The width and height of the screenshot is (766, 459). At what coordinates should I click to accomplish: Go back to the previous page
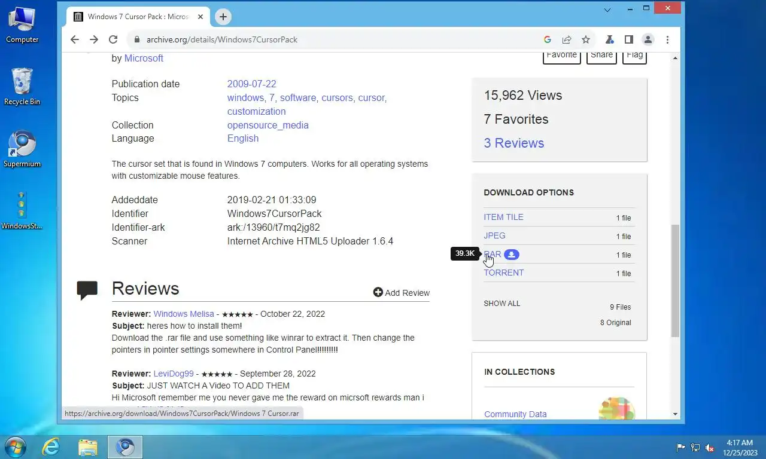[74, 39]
